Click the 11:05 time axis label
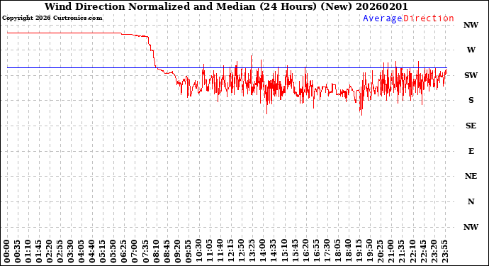The height and width of the screenshot is (266, 489). point(209,252)
